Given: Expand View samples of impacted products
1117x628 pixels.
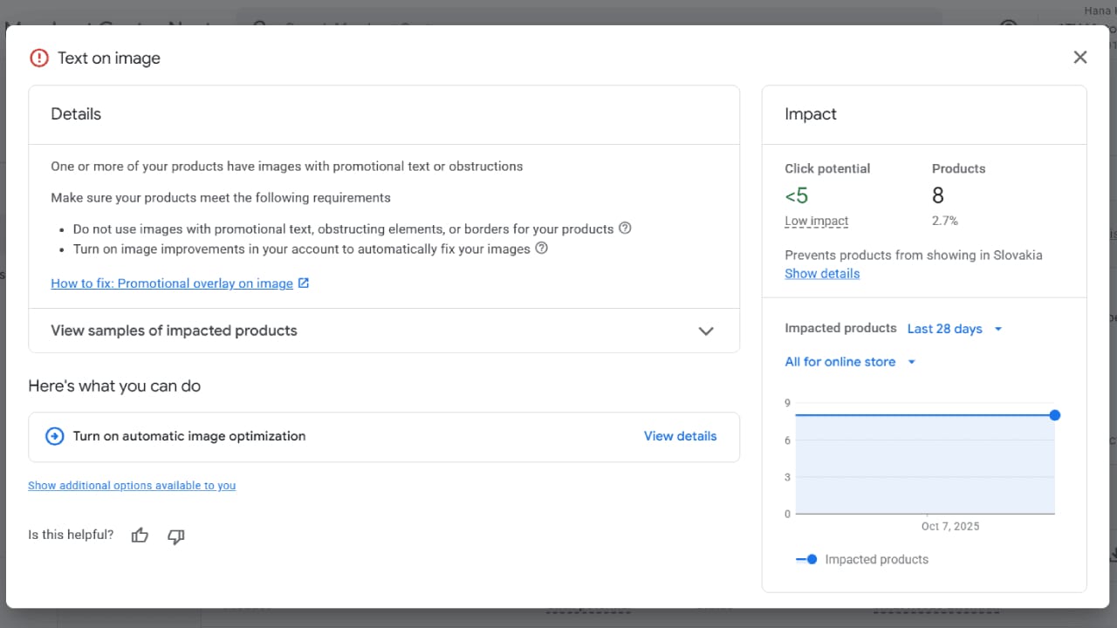Looking at the screenshot, I should point(706,331).
